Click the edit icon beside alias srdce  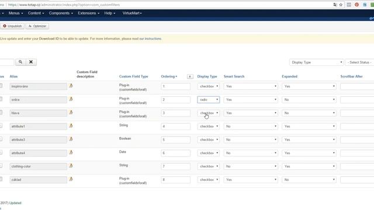coord(71,99)
